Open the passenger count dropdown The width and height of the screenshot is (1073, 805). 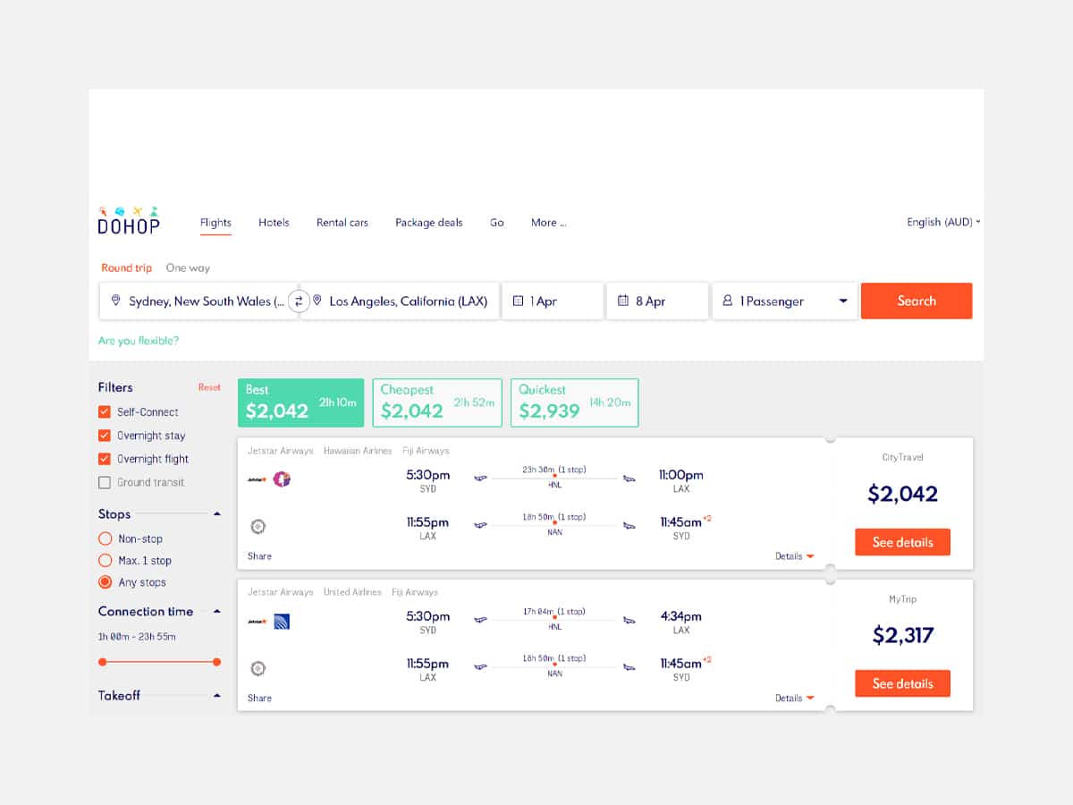(x=842, y=301)
